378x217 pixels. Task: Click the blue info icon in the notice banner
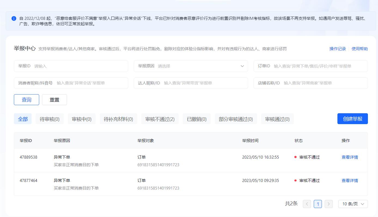coord(13,18)
